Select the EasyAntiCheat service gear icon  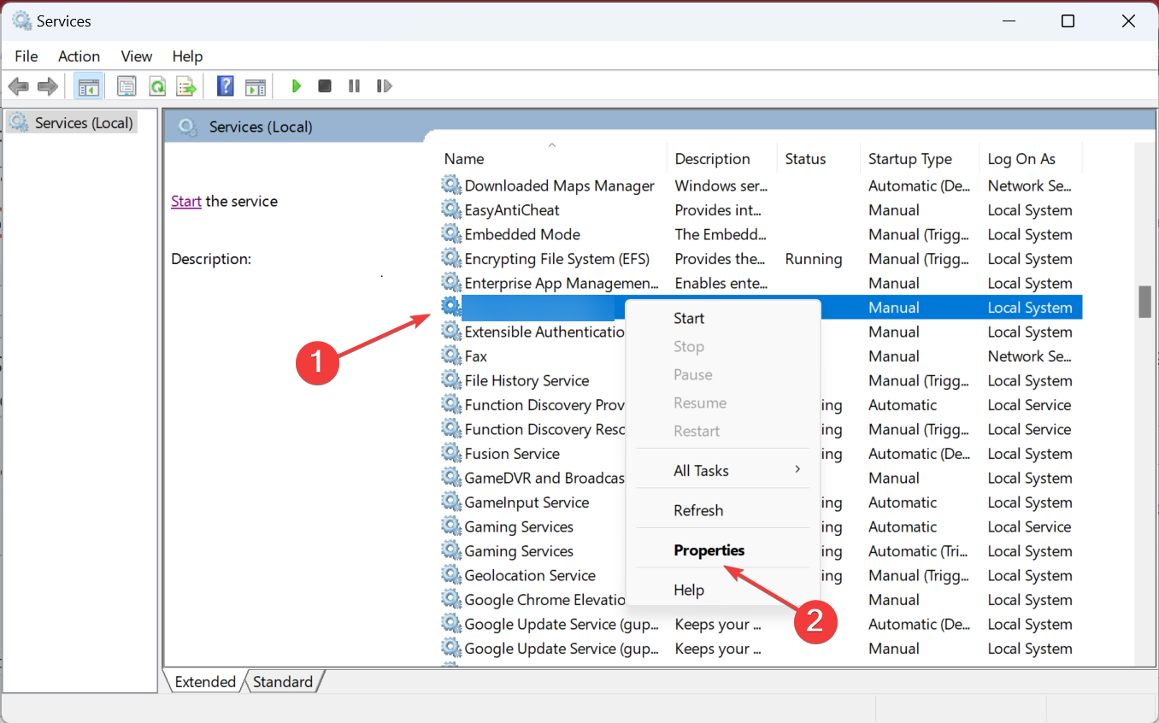(450, 209)
